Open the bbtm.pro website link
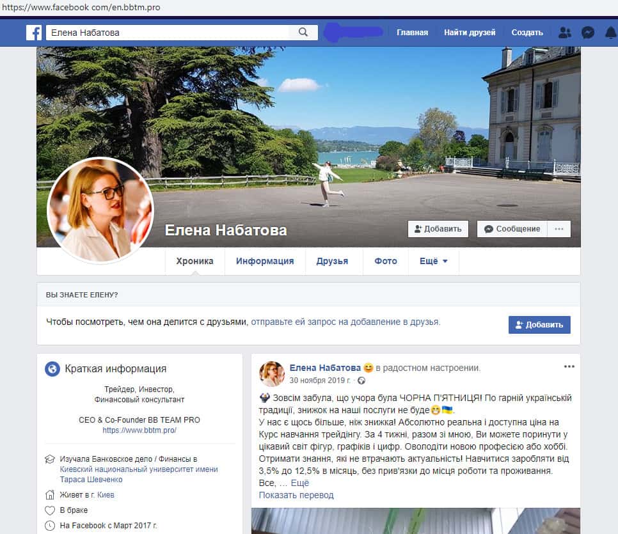This screenshot has height=534, width=618. [x=139, y=430]
